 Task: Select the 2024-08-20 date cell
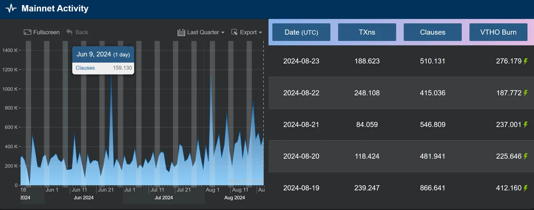tap(301, 156)
